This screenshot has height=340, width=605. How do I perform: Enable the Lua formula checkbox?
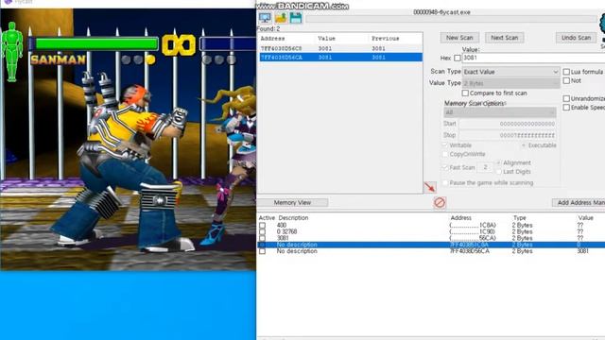[566, 72]
